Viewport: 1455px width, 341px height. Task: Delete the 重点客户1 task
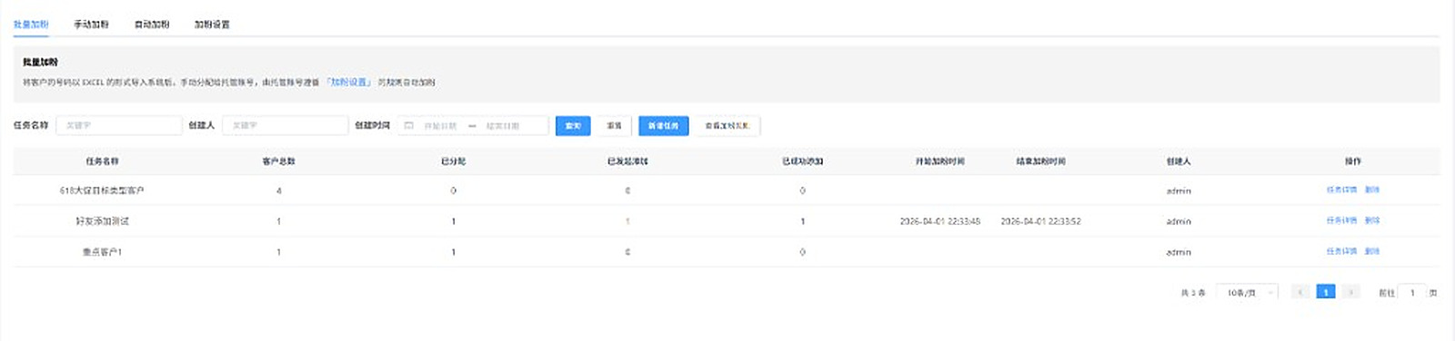pyautogui.click(x=1372, y=251)
